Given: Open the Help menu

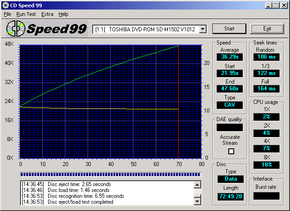Looking at the screenshot, I should pyautogui.click(x=64, y=14).
